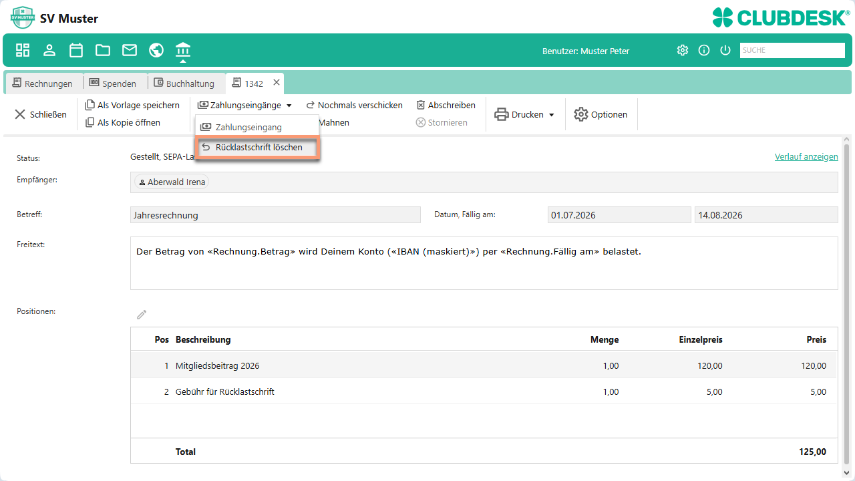Click the power logout icon

(725, 50)
